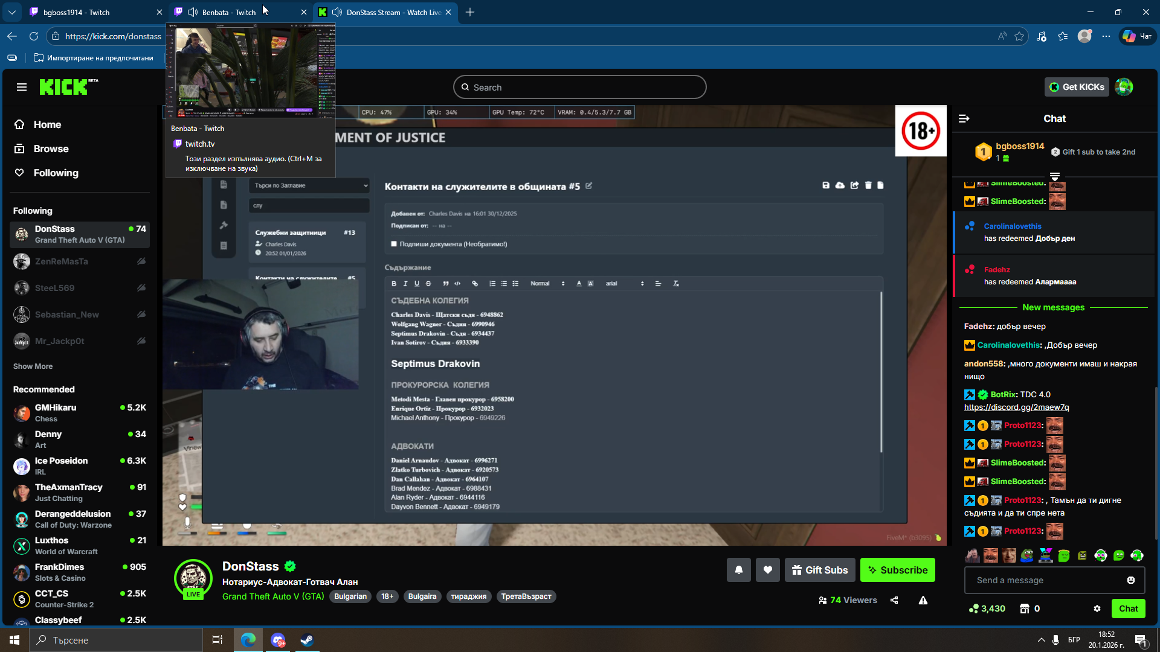This screenshot has height=652, width=1160.
Task: Open chat settings gear
Action: click(1097, 609)
